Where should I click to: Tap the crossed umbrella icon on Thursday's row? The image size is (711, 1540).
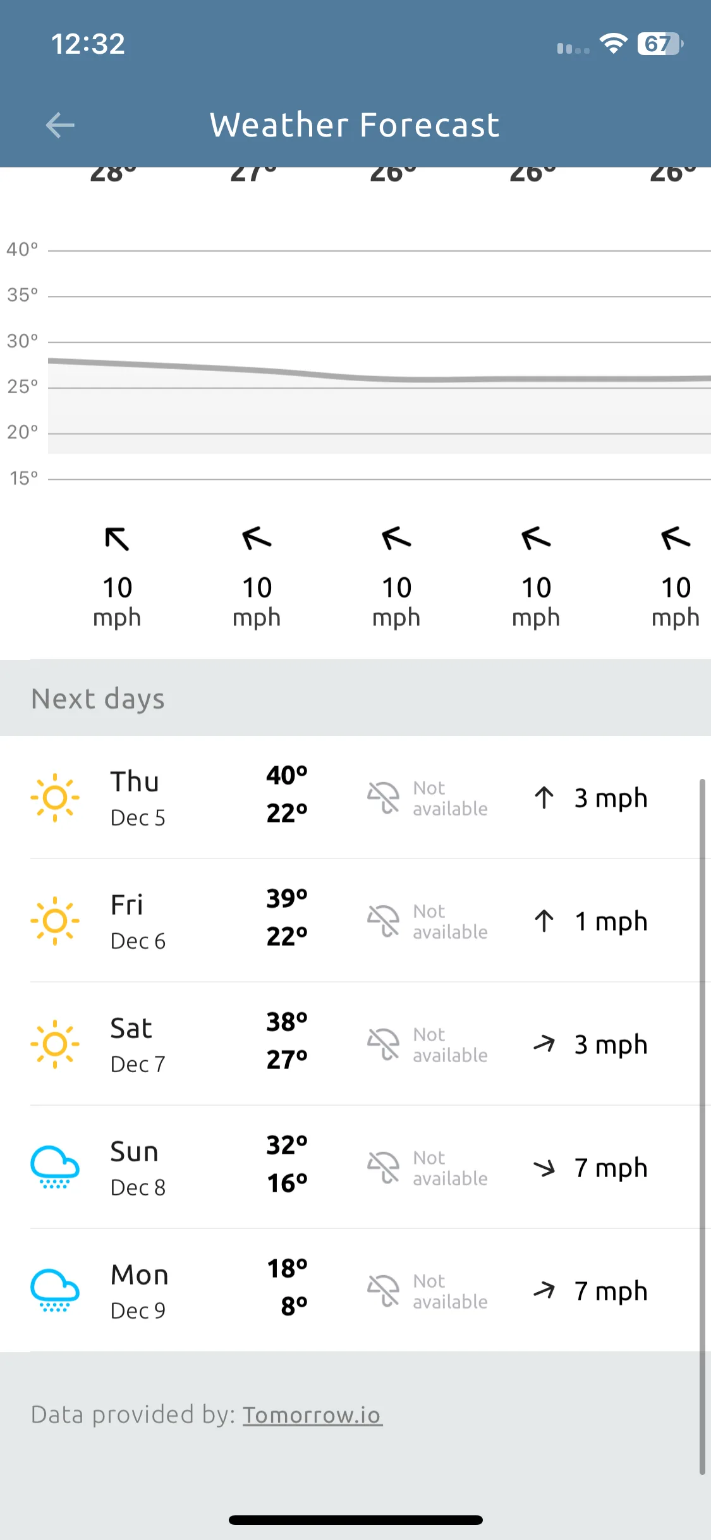point(383,798)
